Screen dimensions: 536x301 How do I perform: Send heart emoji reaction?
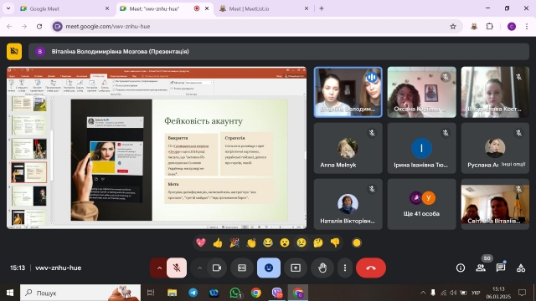201,242
